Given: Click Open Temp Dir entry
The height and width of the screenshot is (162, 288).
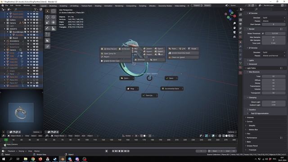Looking at the screenshot, I should [x=116, y=54].
